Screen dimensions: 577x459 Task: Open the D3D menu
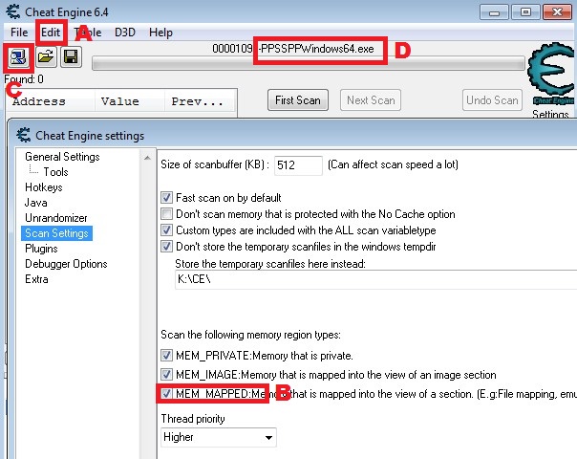[125, 32]
